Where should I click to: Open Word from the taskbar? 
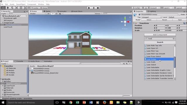point(91,102)
